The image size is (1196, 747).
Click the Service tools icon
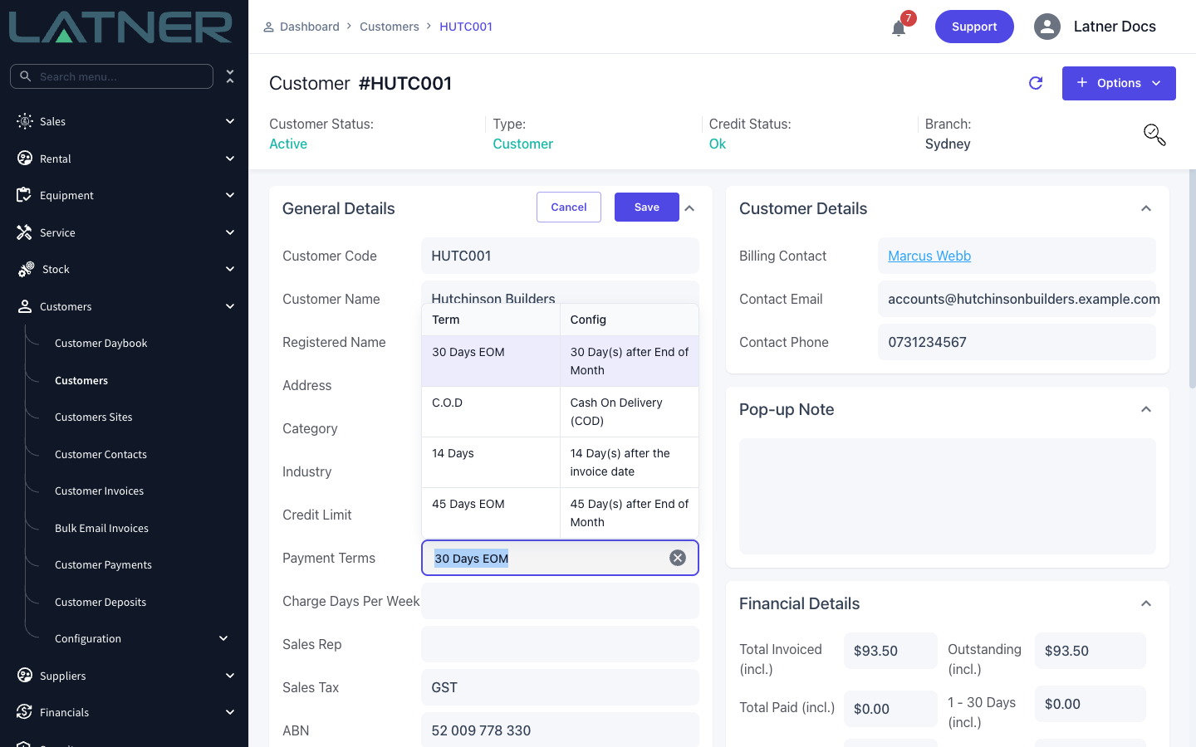(24, 232)
